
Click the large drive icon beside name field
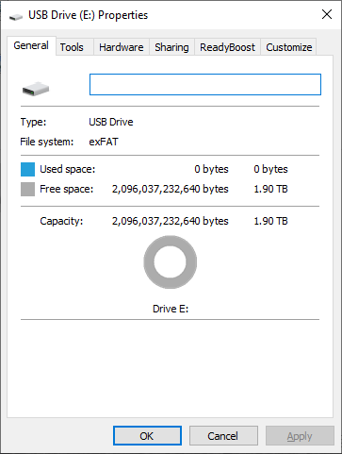pyautogui.click(x=36, y=89)
